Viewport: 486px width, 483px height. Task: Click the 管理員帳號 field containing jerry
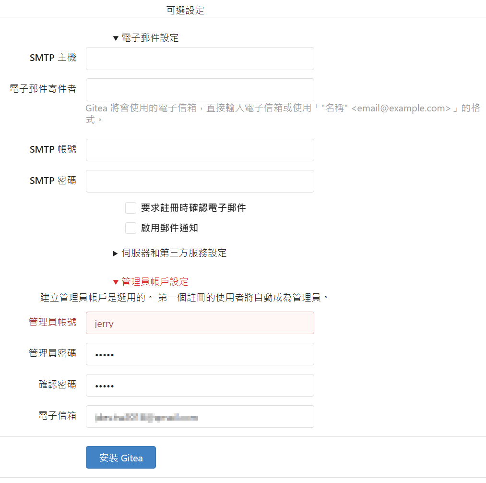pyautogui.click(x=200, y=323)
